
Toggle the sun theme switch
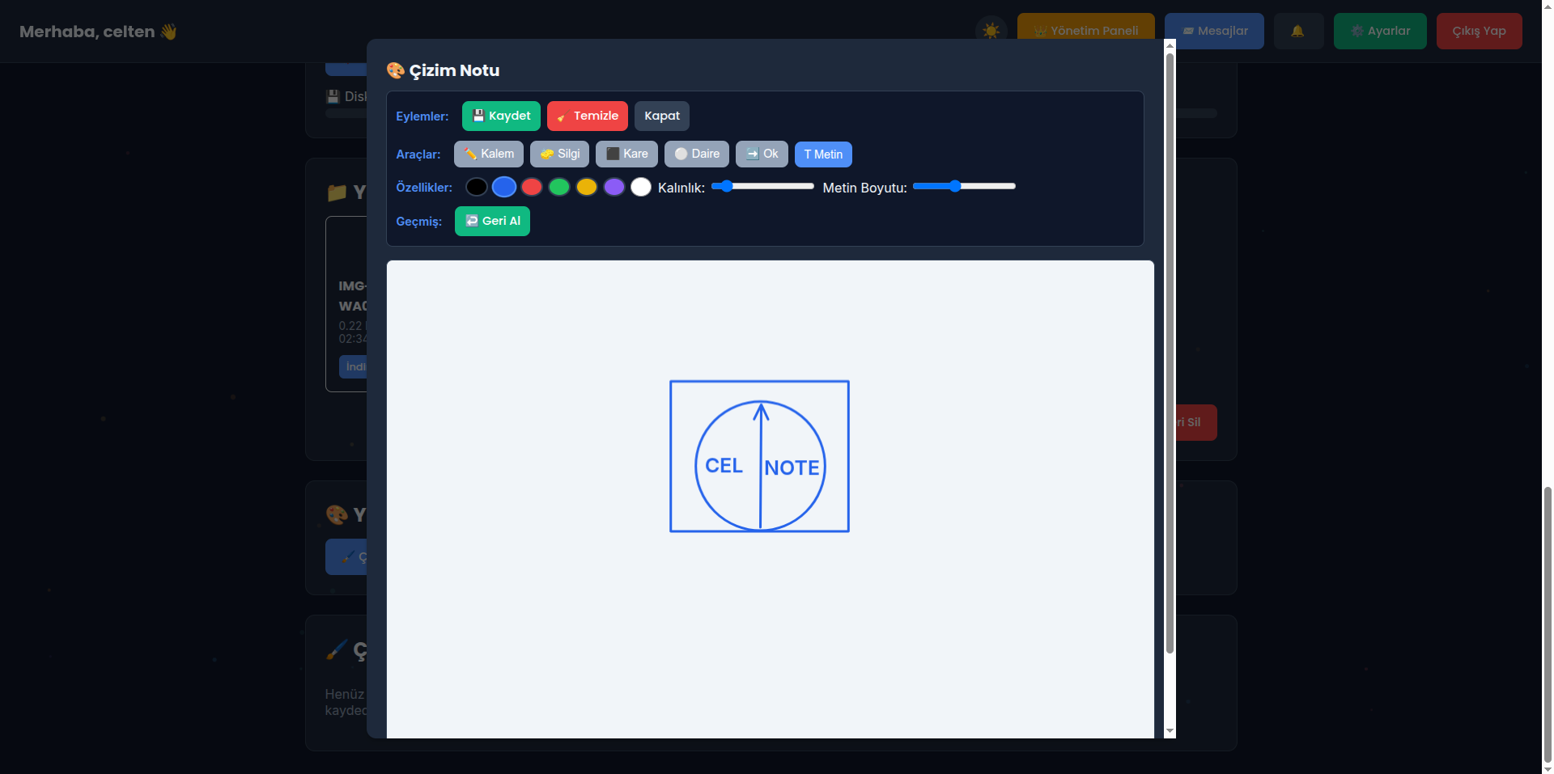click(x=991, y=31)
